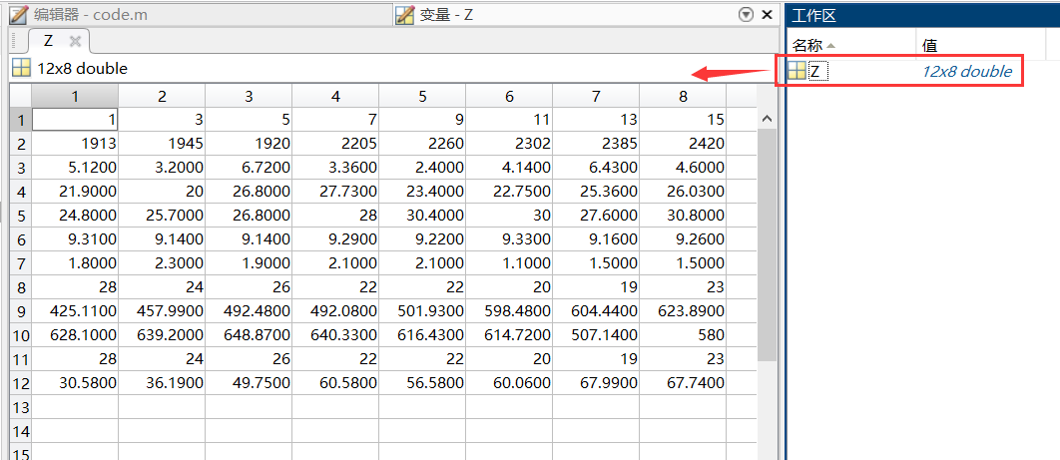
Task: Click cell with value 1.8000
Action: (x=75, y=263)
